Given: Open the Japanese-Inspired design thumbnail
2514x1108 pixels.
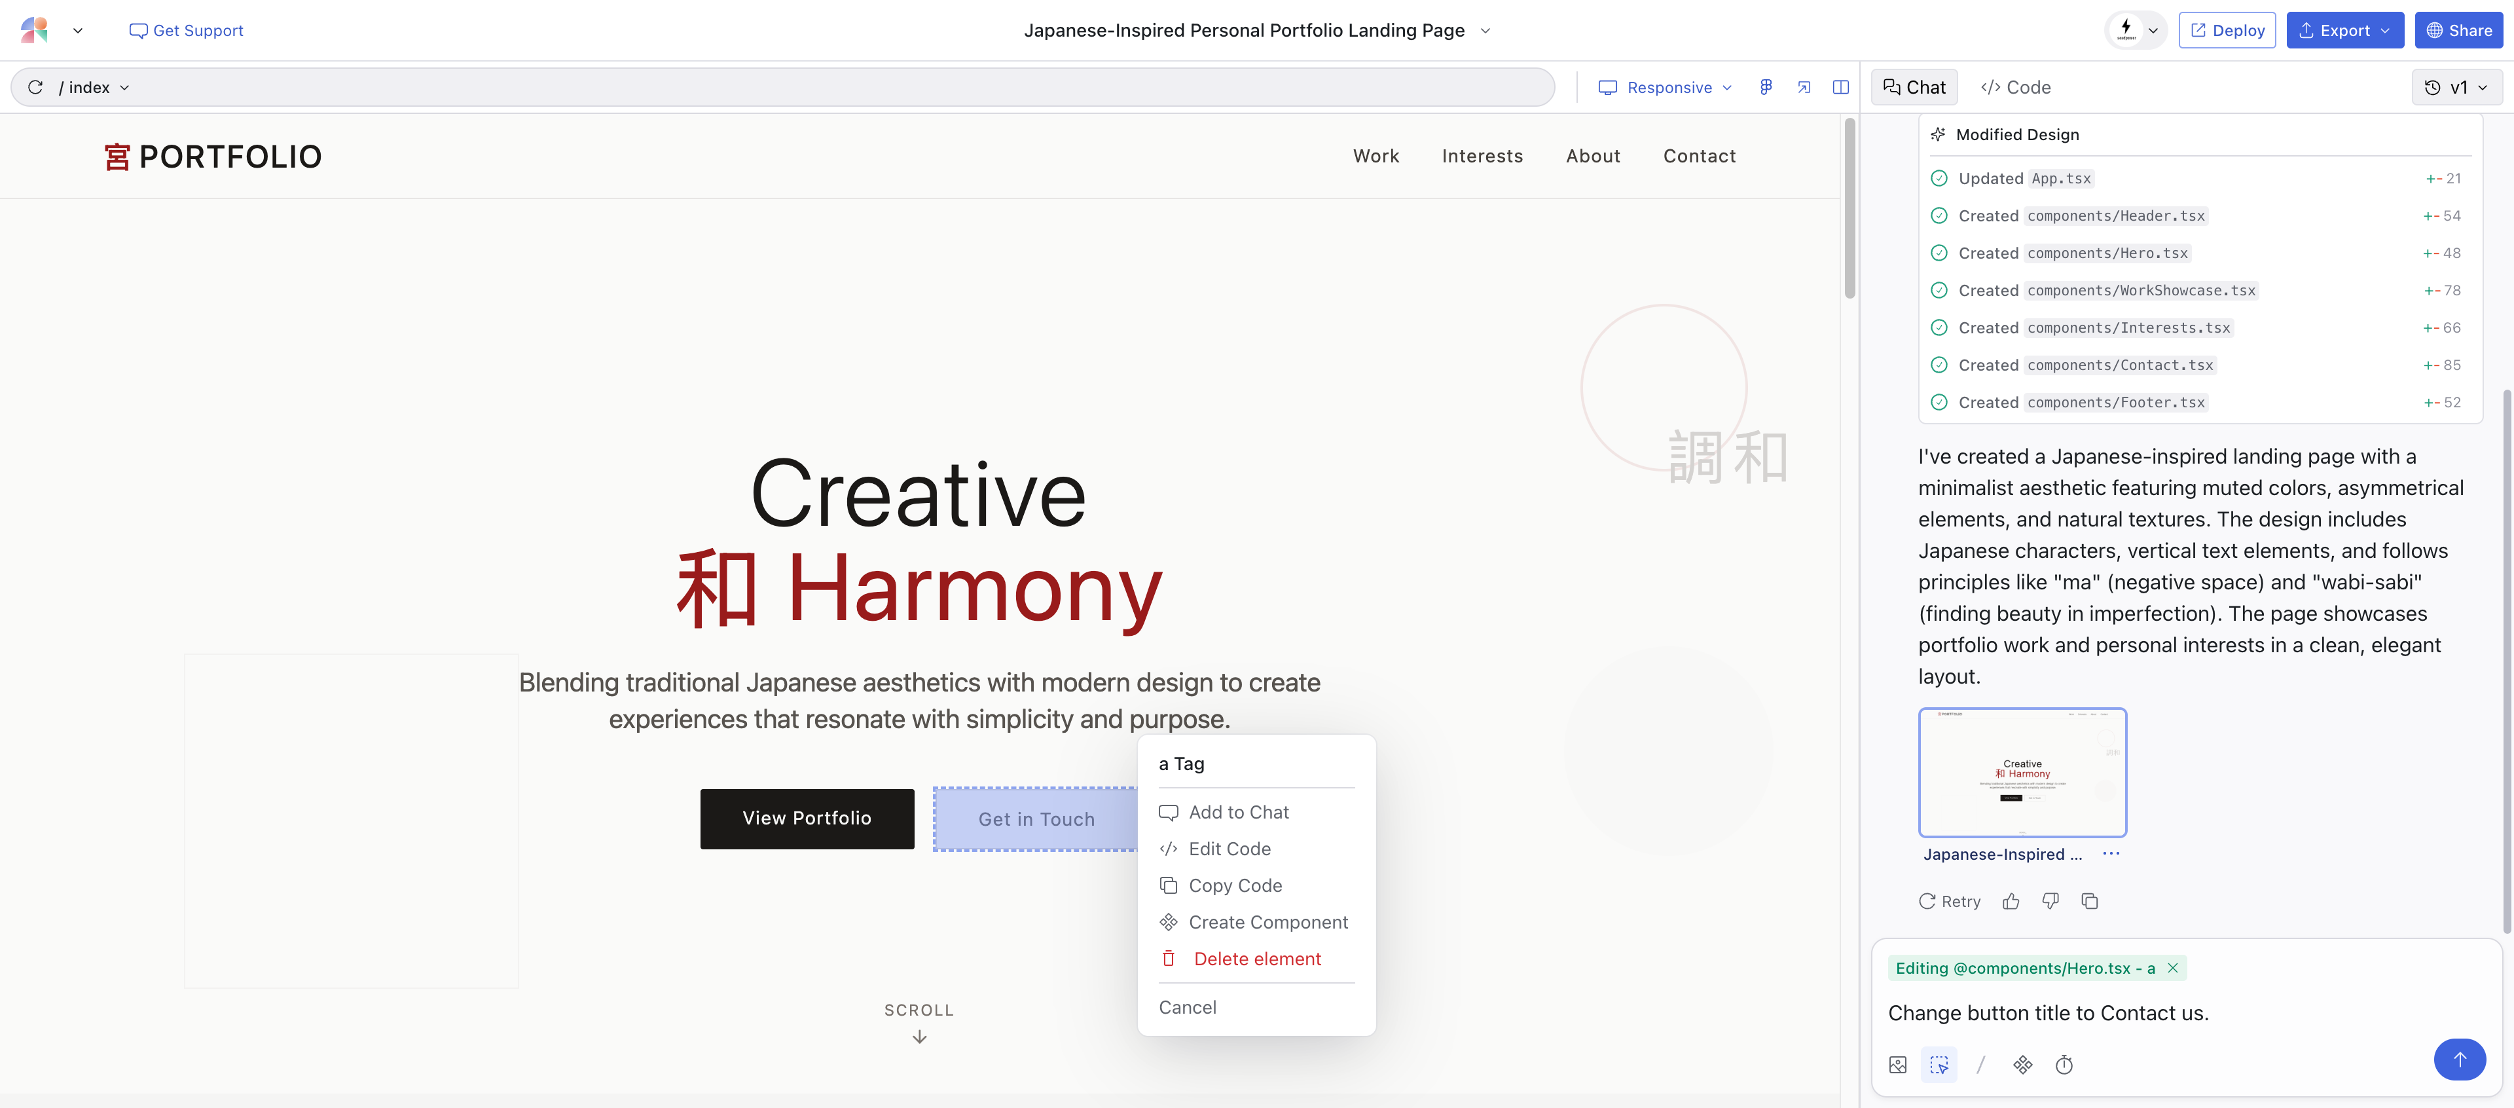Looking at the screenshot, I should pos(2022,772).
